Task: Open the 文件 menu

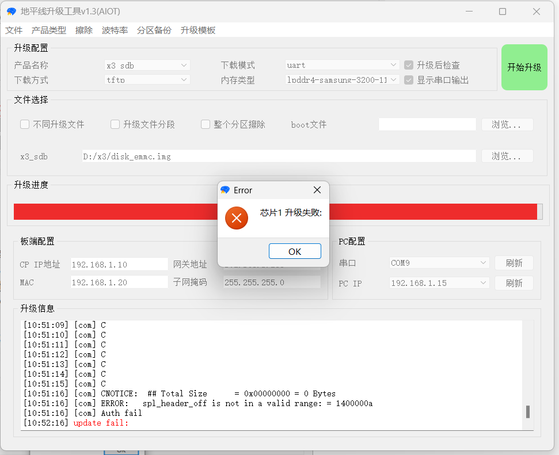Action: 14,30
